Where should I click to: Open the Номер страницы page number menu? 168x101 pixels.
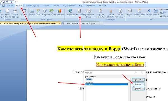tap(120, 13)
